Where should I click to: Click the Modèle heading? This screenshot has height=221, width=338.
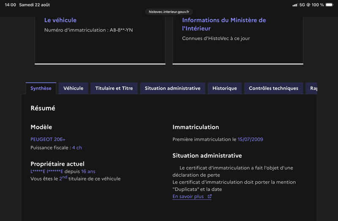pos(41,127)
